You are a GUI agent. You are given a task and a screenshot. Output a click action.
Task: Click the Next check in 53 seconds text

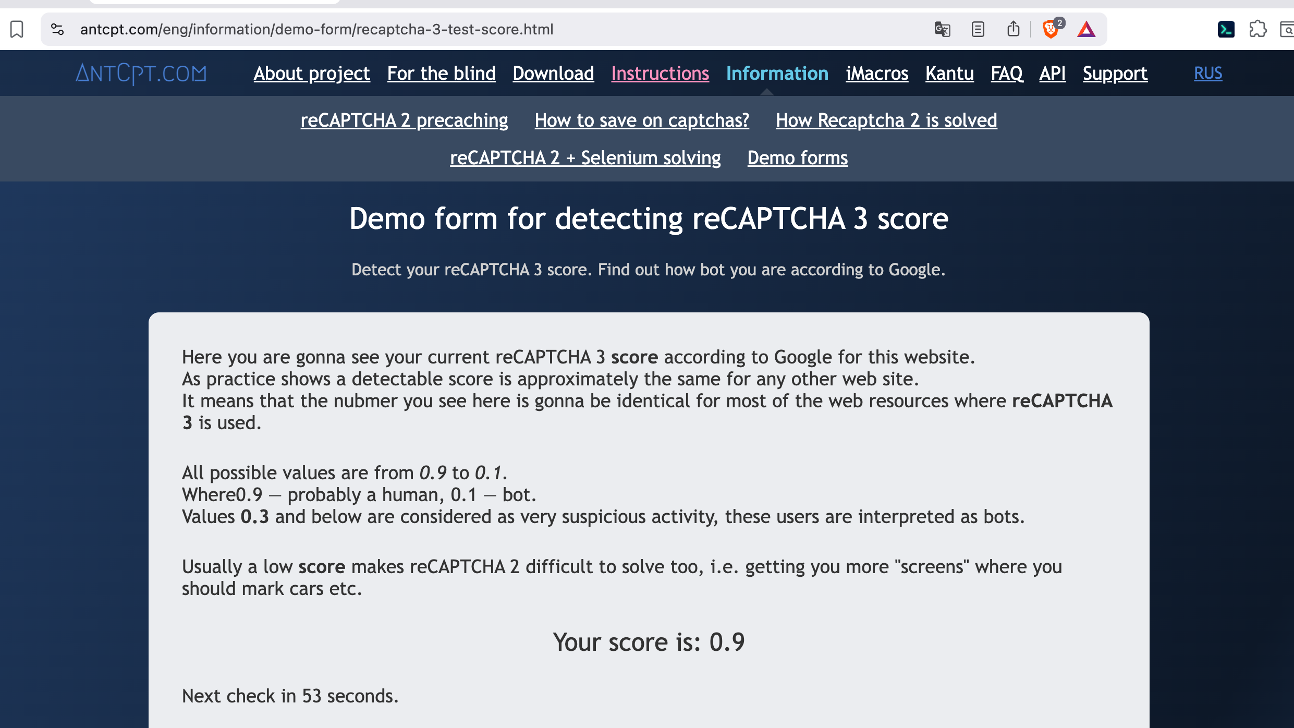[290, 696]
